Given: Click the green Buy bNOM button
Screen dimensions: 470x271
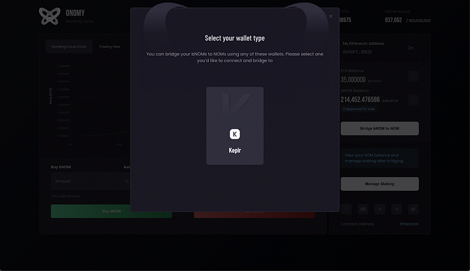Looking at the screenshot, I should click(x=111, y=211).
